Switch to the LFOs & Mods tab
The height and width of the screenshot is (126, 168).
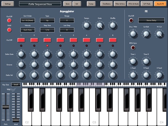point(133,4)
